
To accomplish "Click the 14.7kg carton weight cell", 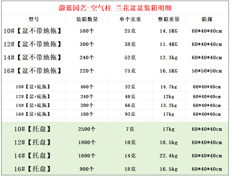I will pos(169,87).
